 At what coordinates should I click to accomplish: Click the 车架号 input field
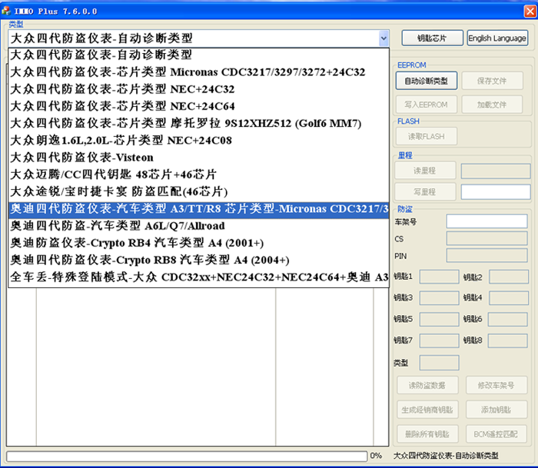[x=487, y=221]
